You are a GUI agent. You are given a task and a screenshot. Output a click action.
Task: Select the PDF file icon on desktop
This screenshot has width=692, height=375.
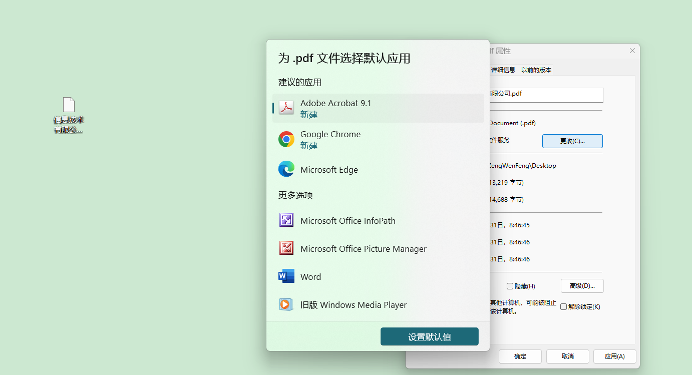(x=69, y=105)
